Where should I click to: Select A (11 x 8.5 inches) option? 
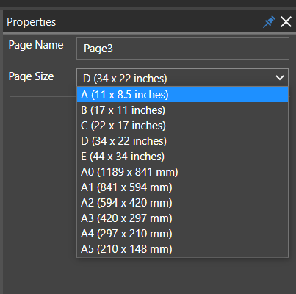pos(182,95)
